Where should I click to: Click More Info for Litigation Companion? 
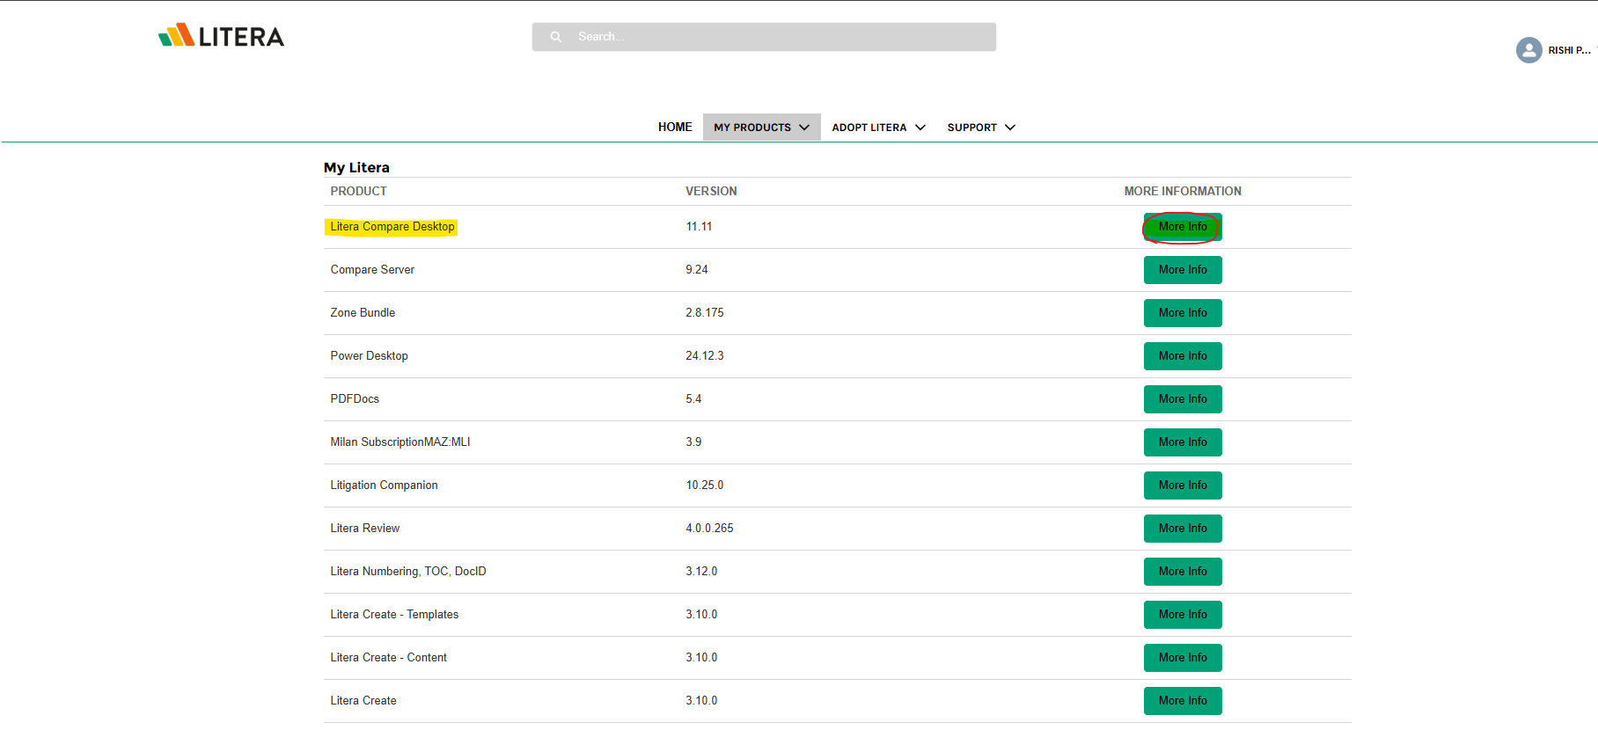[1182, 485]
